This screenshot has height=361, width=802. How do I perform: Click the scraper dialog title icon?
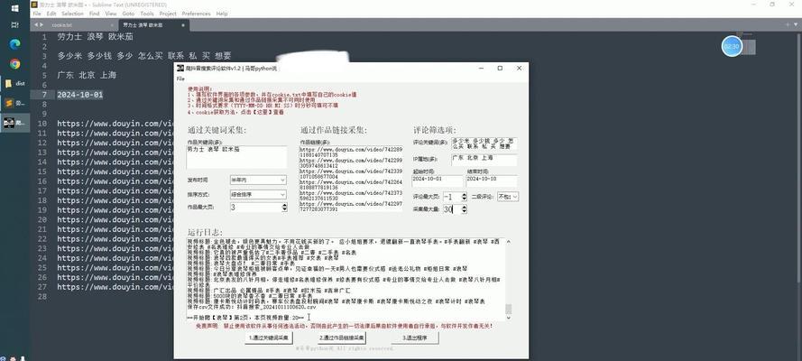(x=180, y=68)
